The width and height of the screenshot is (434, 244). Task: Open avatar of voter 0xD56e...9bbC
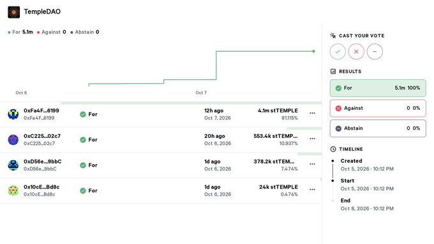(x=13, y=165)
